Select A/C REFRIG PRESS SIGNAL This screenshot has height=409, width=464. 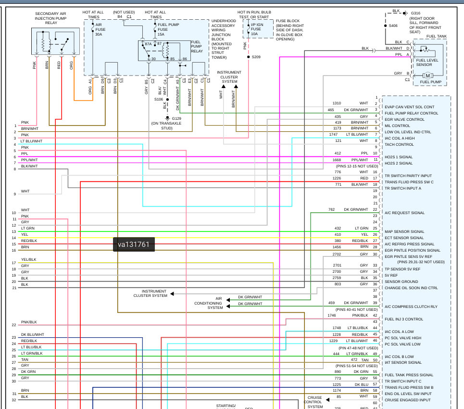point(409,244)
